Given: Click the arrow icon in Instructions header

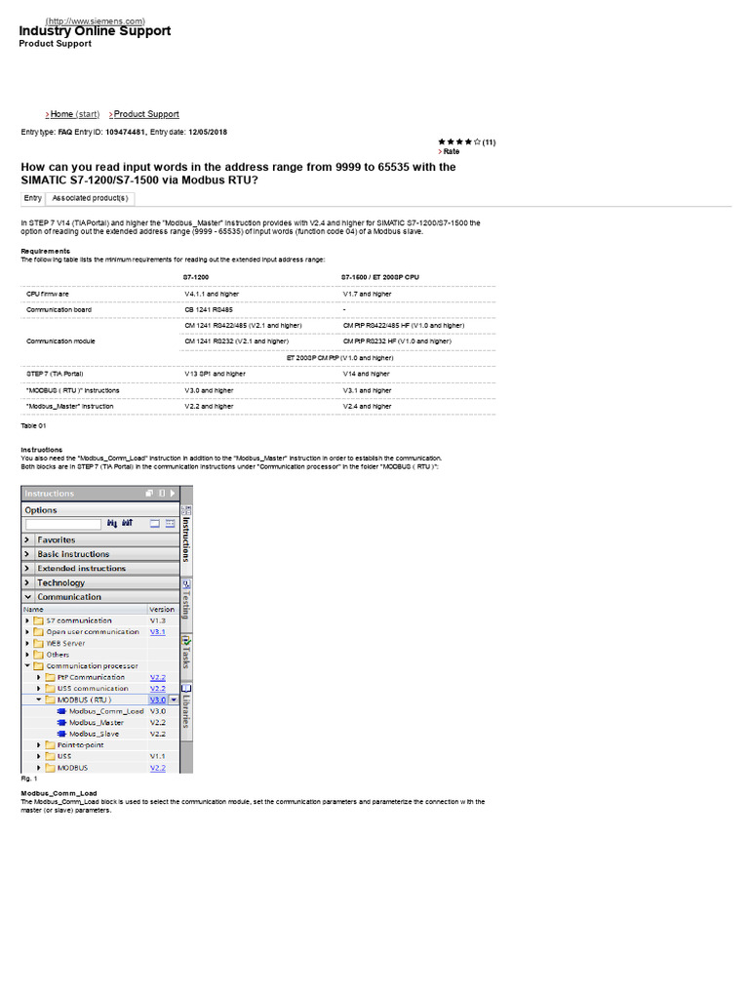Looking at the screenshot, I should coord(173,493).
